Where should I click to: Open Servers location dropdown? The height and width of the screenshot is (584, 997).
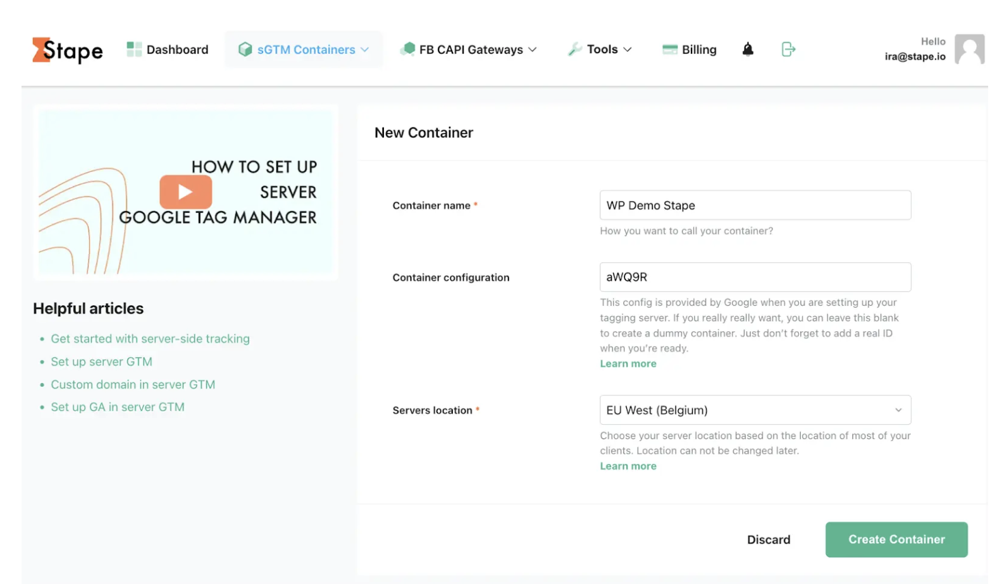755,410
